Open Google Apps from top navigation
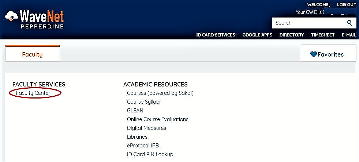Image resolution: width=359 pixels, height=162 pixels. click(x=257, y=35)
